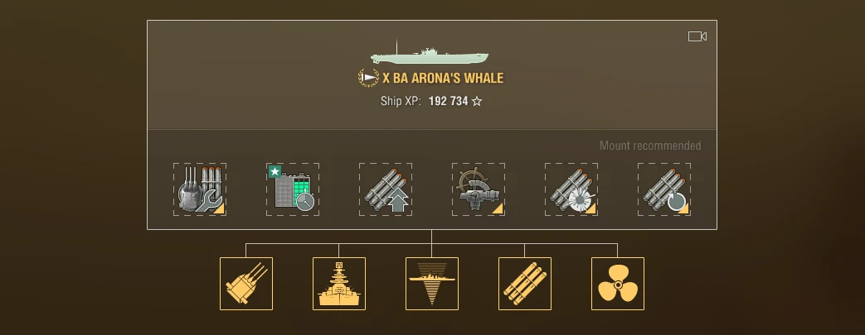Select the engine propeller module

pos(618,284)
